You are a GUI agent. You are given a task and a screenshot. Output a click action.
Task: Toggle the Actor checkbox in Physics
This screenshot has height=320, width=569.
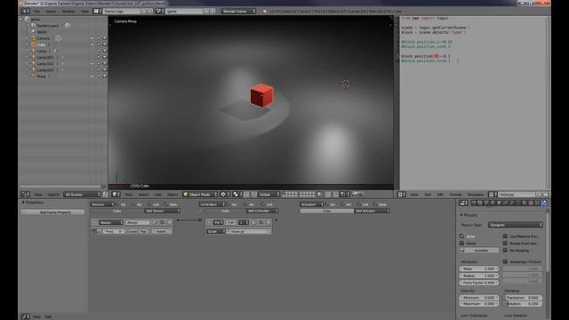click(x=462, y=236)
